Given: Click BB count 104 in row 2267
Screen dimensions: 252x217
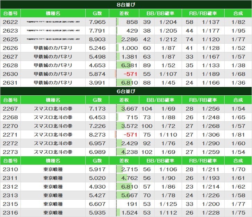Looking at the screenshot, I should 147,109.
